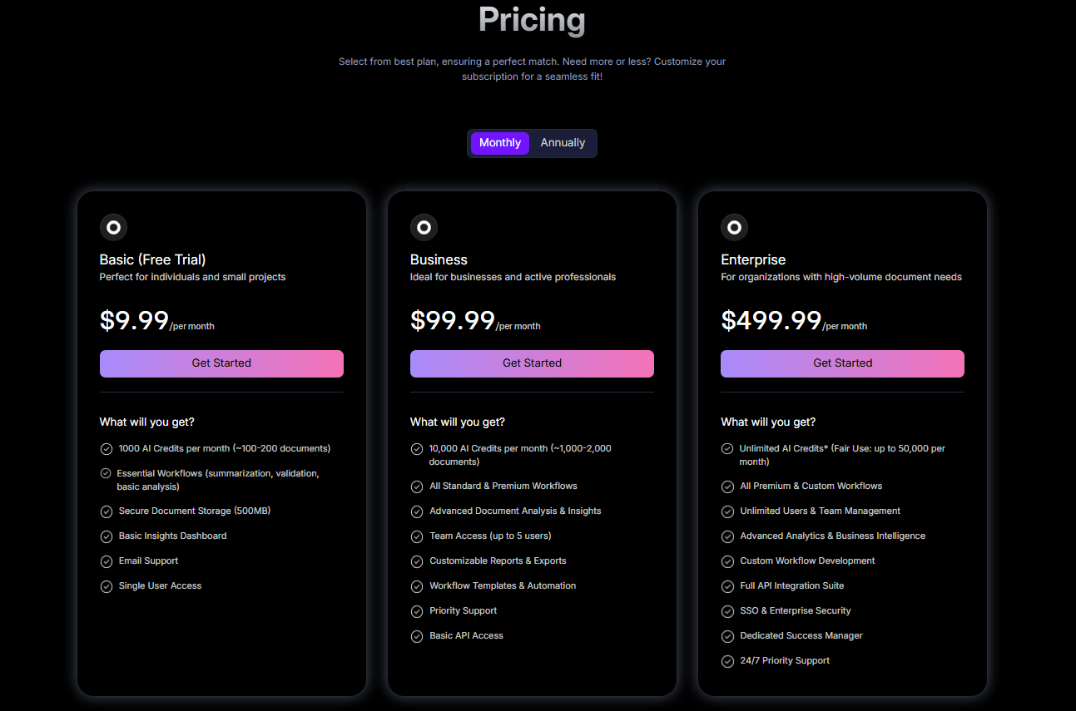The width and height of the screenshot is (1076, 711).
Task: Click the Full API Integration Suite feature
Action: point(791,586)
